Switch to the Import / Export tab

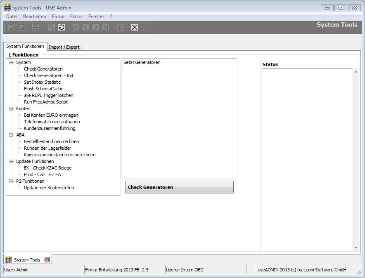click(x=64, y=47)
